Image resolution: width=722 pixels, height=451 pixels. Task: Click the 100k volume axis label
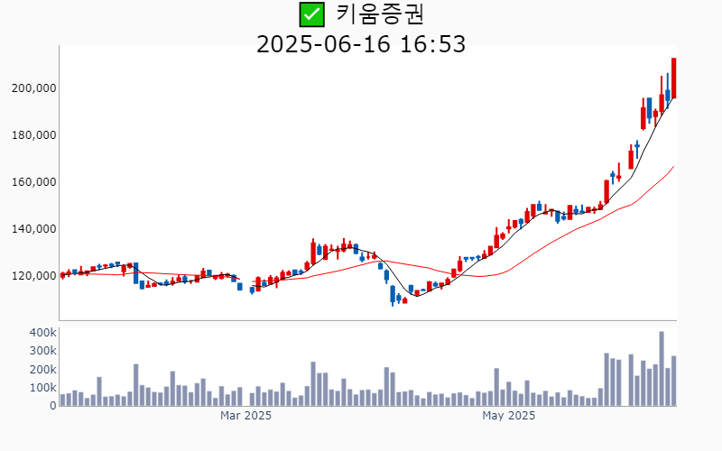(x=42, y=388)
